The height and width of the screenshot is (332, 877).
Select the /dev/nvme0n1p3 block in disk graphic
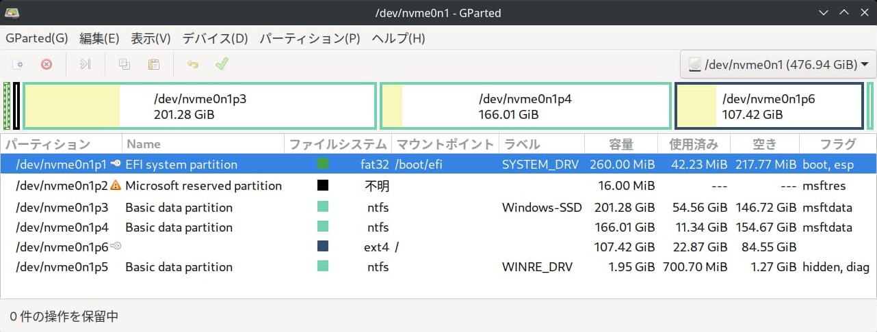[x=200, y=106]
